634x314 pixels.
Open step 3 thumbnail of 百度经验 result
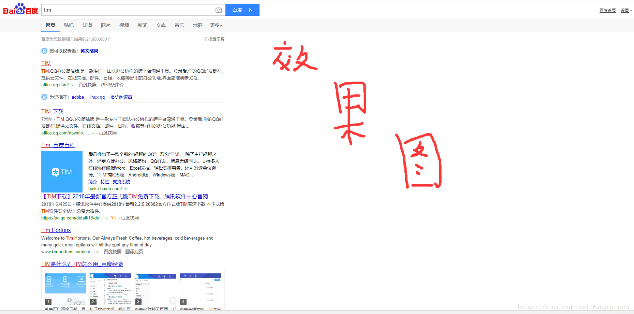pos(155,289)
